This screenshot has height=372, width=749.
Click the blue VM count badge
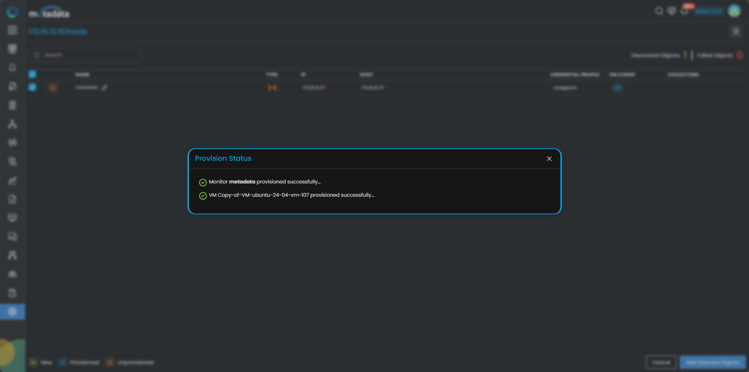(x=617, y=88)
